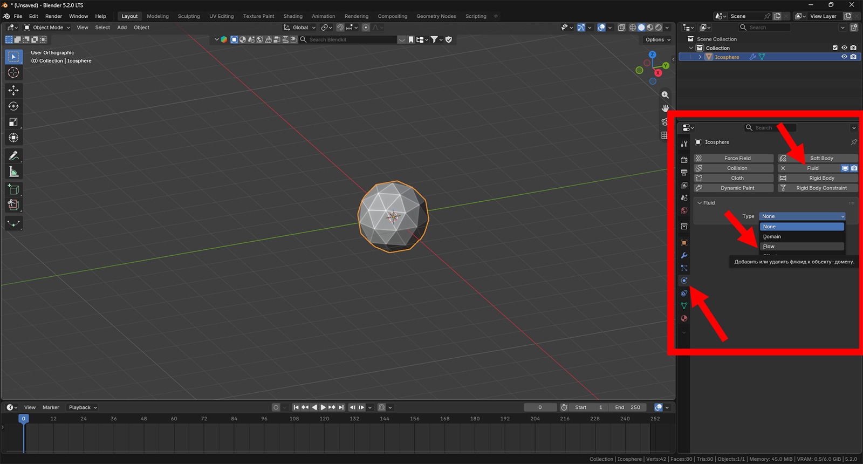Activate the Annotate pencil tool
Viewport: 863px width, 464px height.
[13, 156]
